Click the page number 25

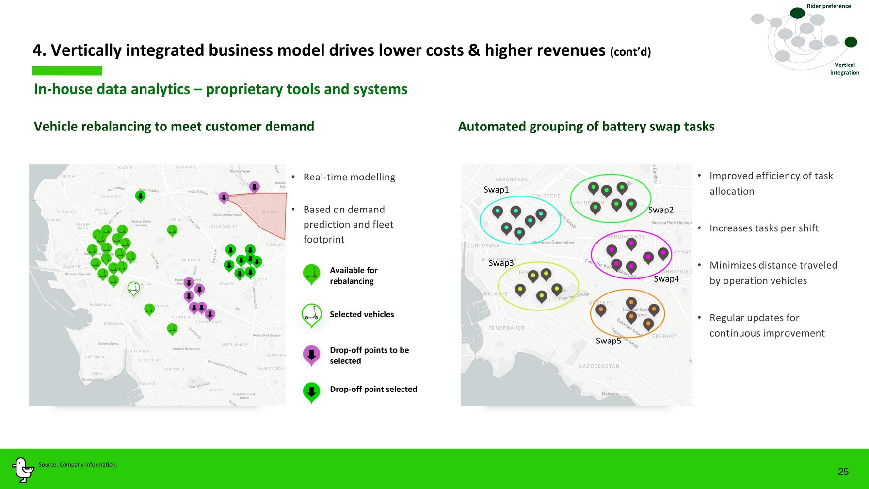(x=843, y=472)
